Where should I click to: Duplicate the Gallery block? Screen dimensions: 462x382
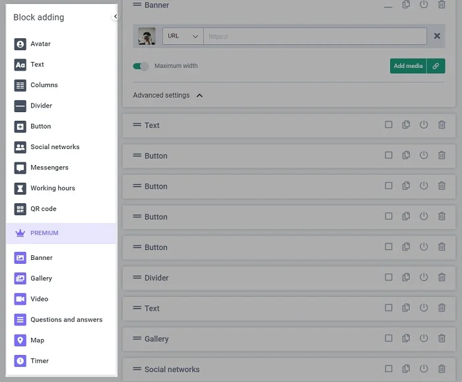click(406, 338)
